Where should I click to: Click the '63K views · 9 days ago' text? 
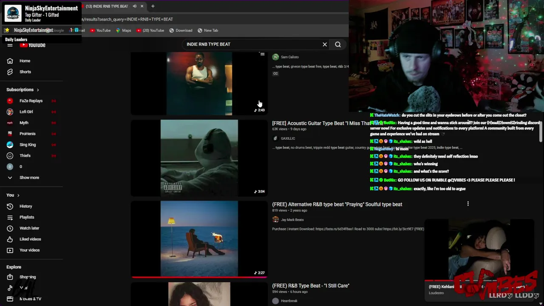click(289, 129)
